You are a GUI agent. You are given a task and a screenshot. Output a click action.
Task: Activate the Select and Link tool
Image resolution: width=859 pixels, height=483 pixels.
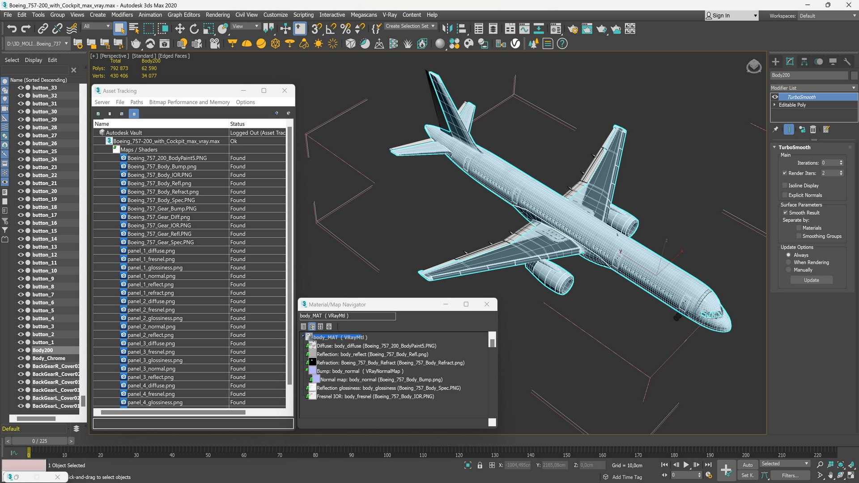43,29
